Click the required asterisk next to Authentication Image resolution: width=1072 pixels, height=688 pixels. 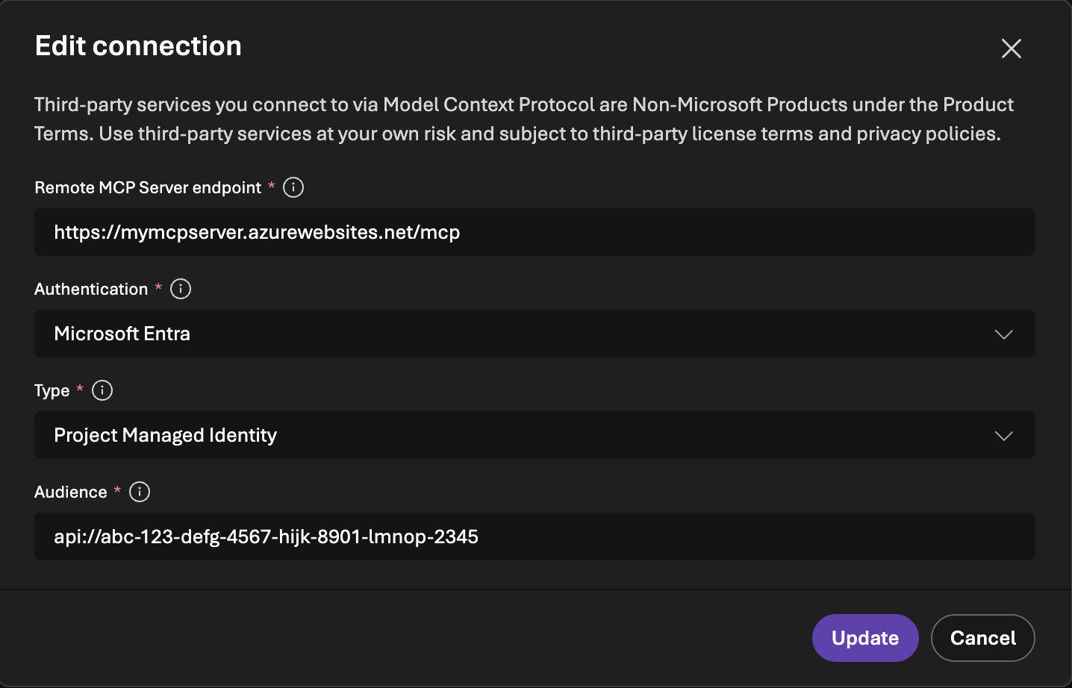click(x=158, y=289)
